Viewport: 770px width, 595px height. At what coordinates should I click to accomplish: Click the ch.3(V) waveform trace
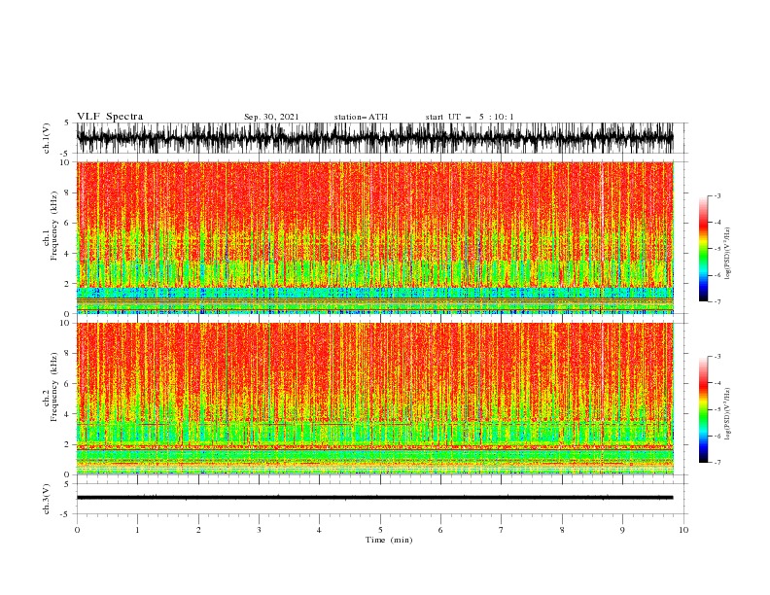[375, 498]
